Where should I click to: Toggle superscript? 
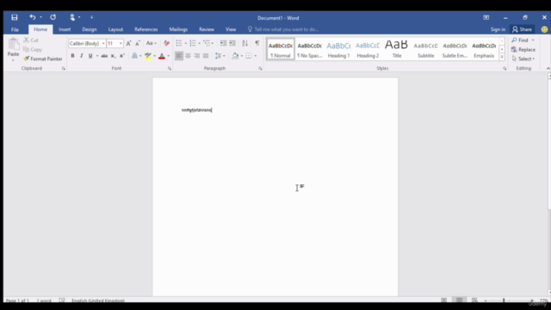pyautogui.click(x=122, y=56)
